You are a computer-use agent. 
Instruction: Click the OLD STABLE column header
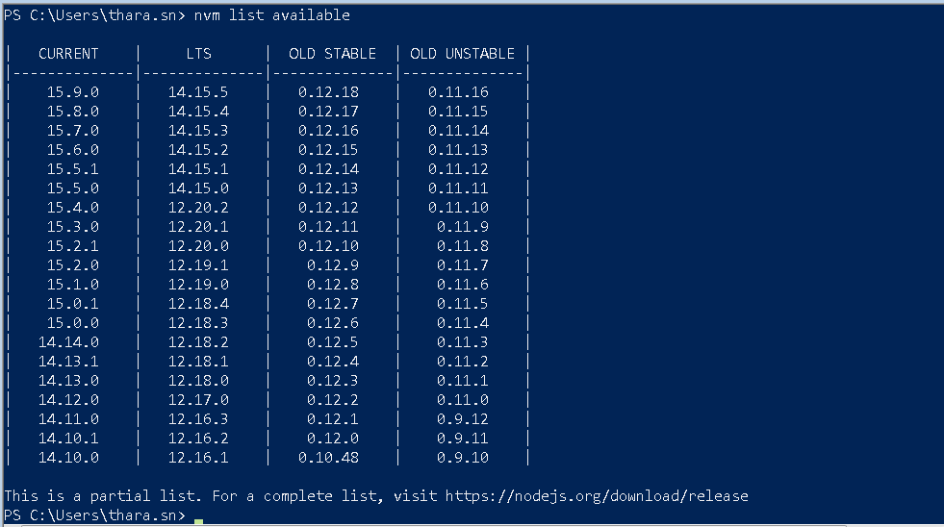(x=332, y=54)
